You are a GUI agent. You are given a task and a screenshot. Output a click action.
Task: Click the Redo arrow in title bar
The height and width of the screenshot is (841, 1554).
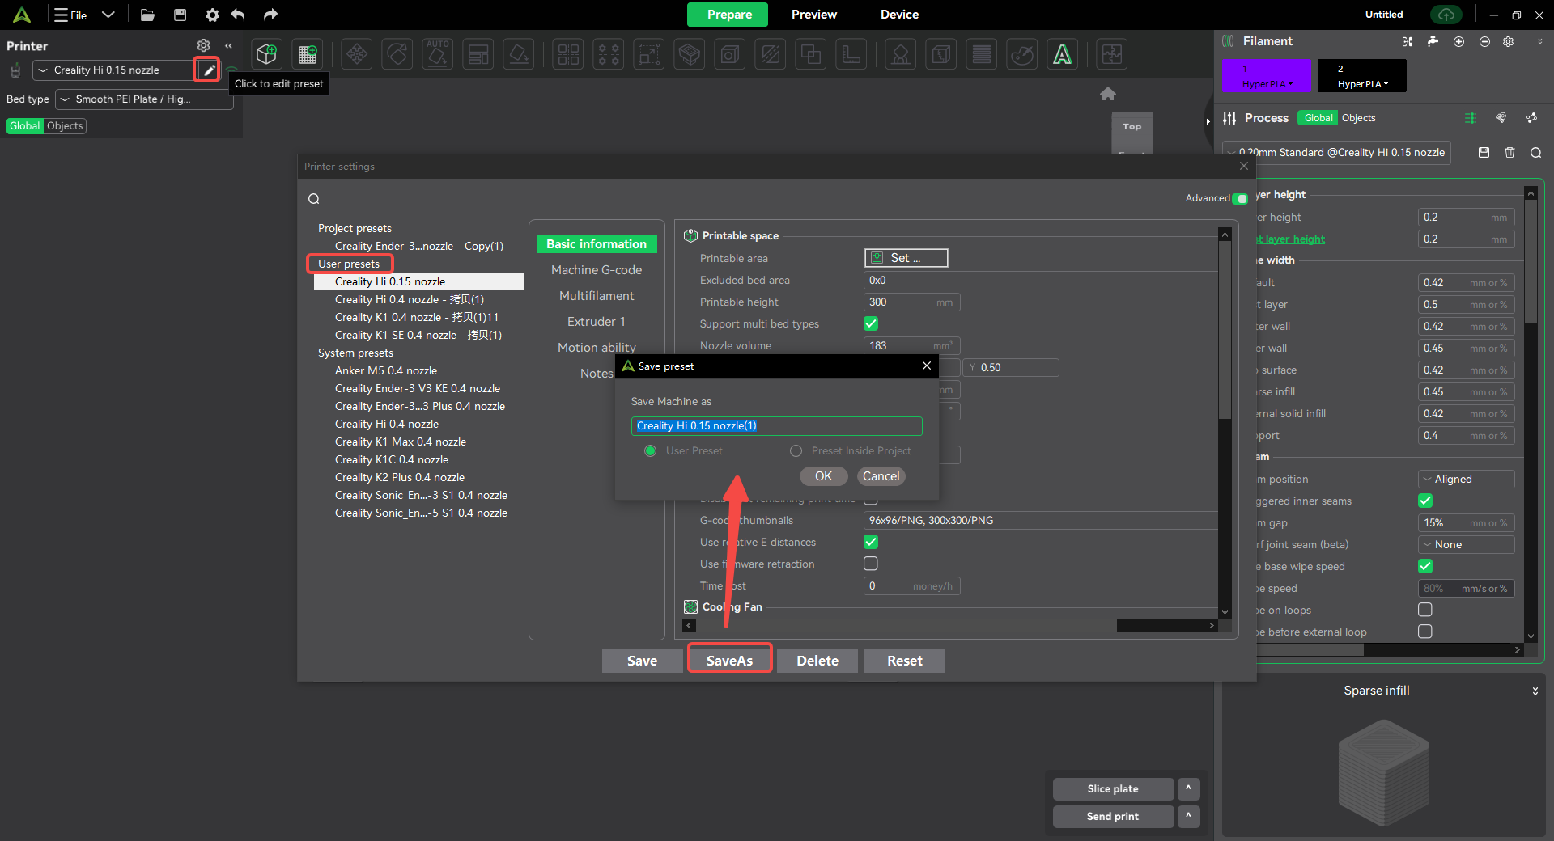(x=270, y=15)
